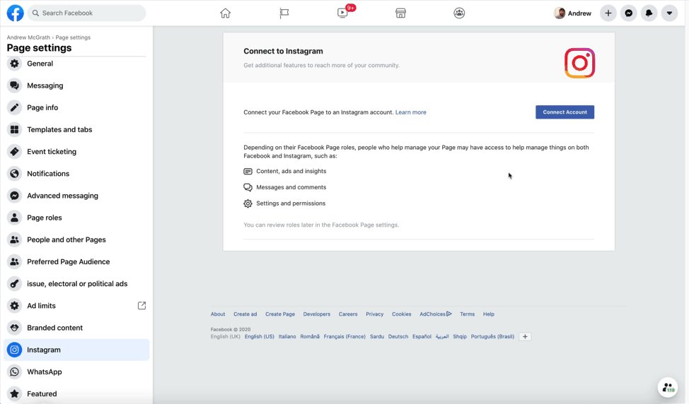Screen dimensions: 689x404
Task: Open Ad limits external link icon
Action: (x=141, y=306)
